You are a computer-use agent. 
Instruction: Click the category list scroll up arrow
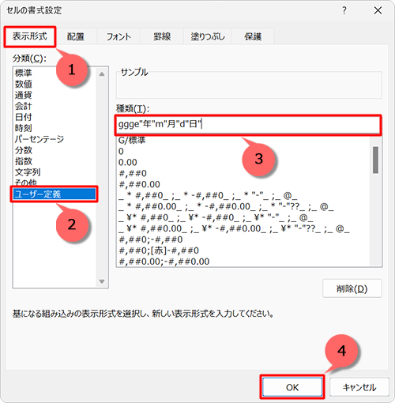tap(102, 74)
